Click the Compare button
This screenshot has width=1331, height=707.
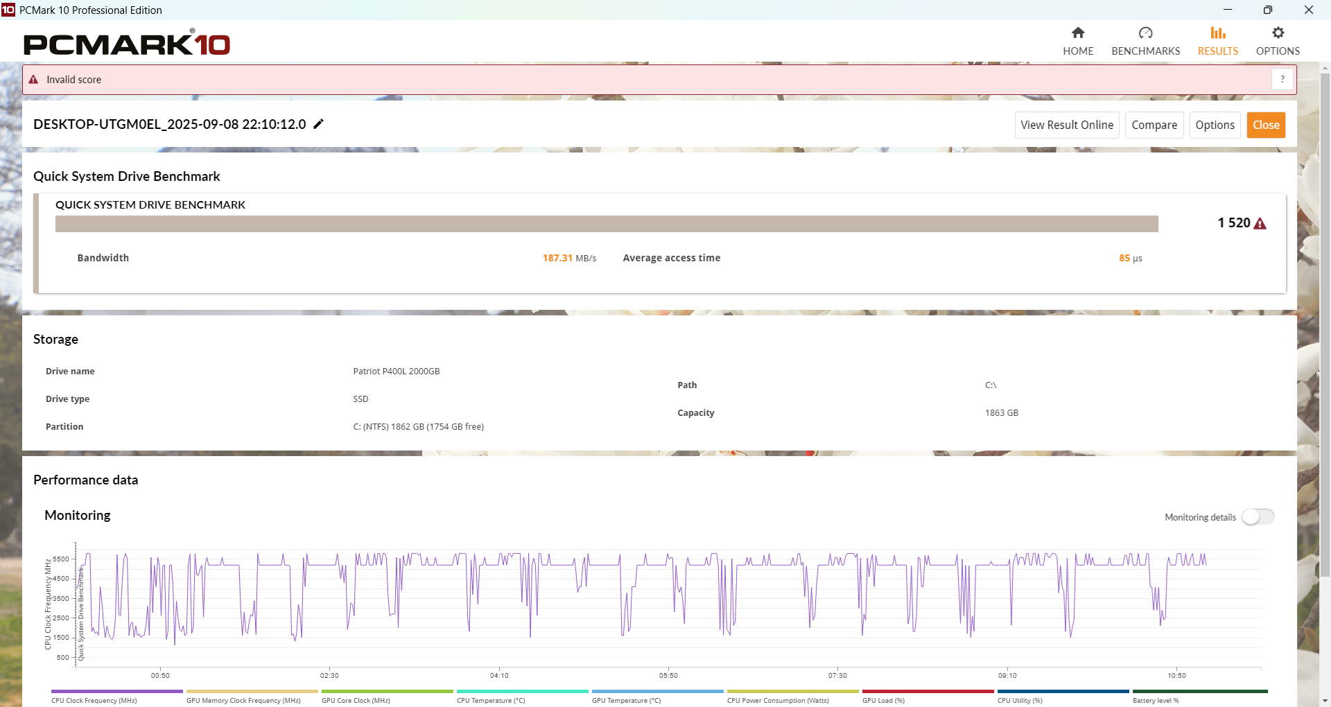point(1154,125)
